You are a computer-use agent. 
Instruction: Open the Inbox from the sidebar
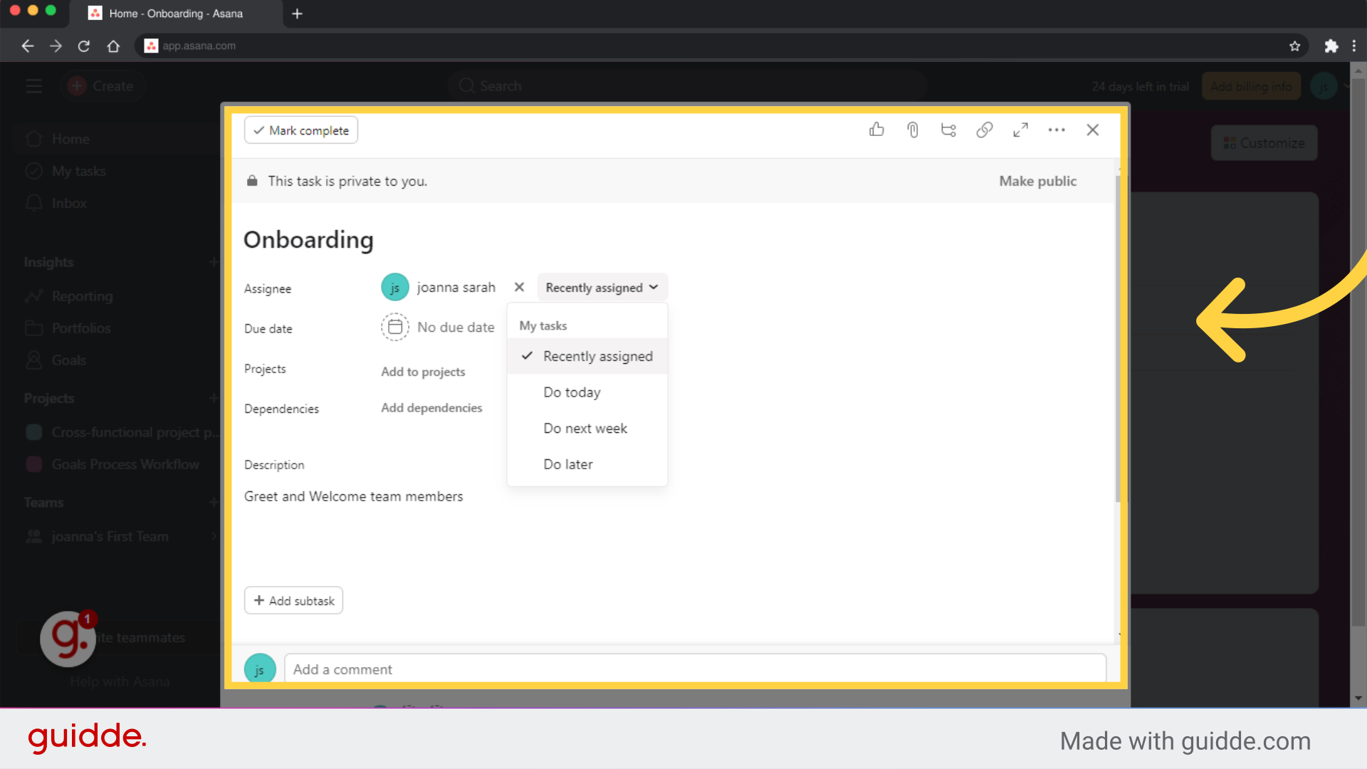point(68,203)
